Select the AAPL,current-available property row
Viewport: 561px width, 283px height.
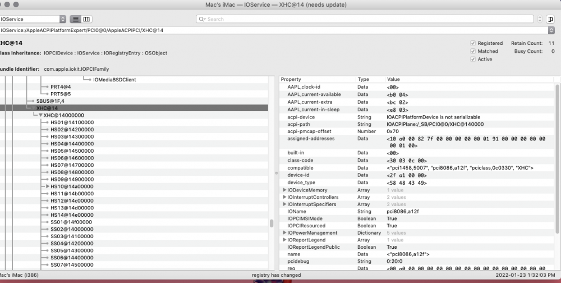[417, 94]
